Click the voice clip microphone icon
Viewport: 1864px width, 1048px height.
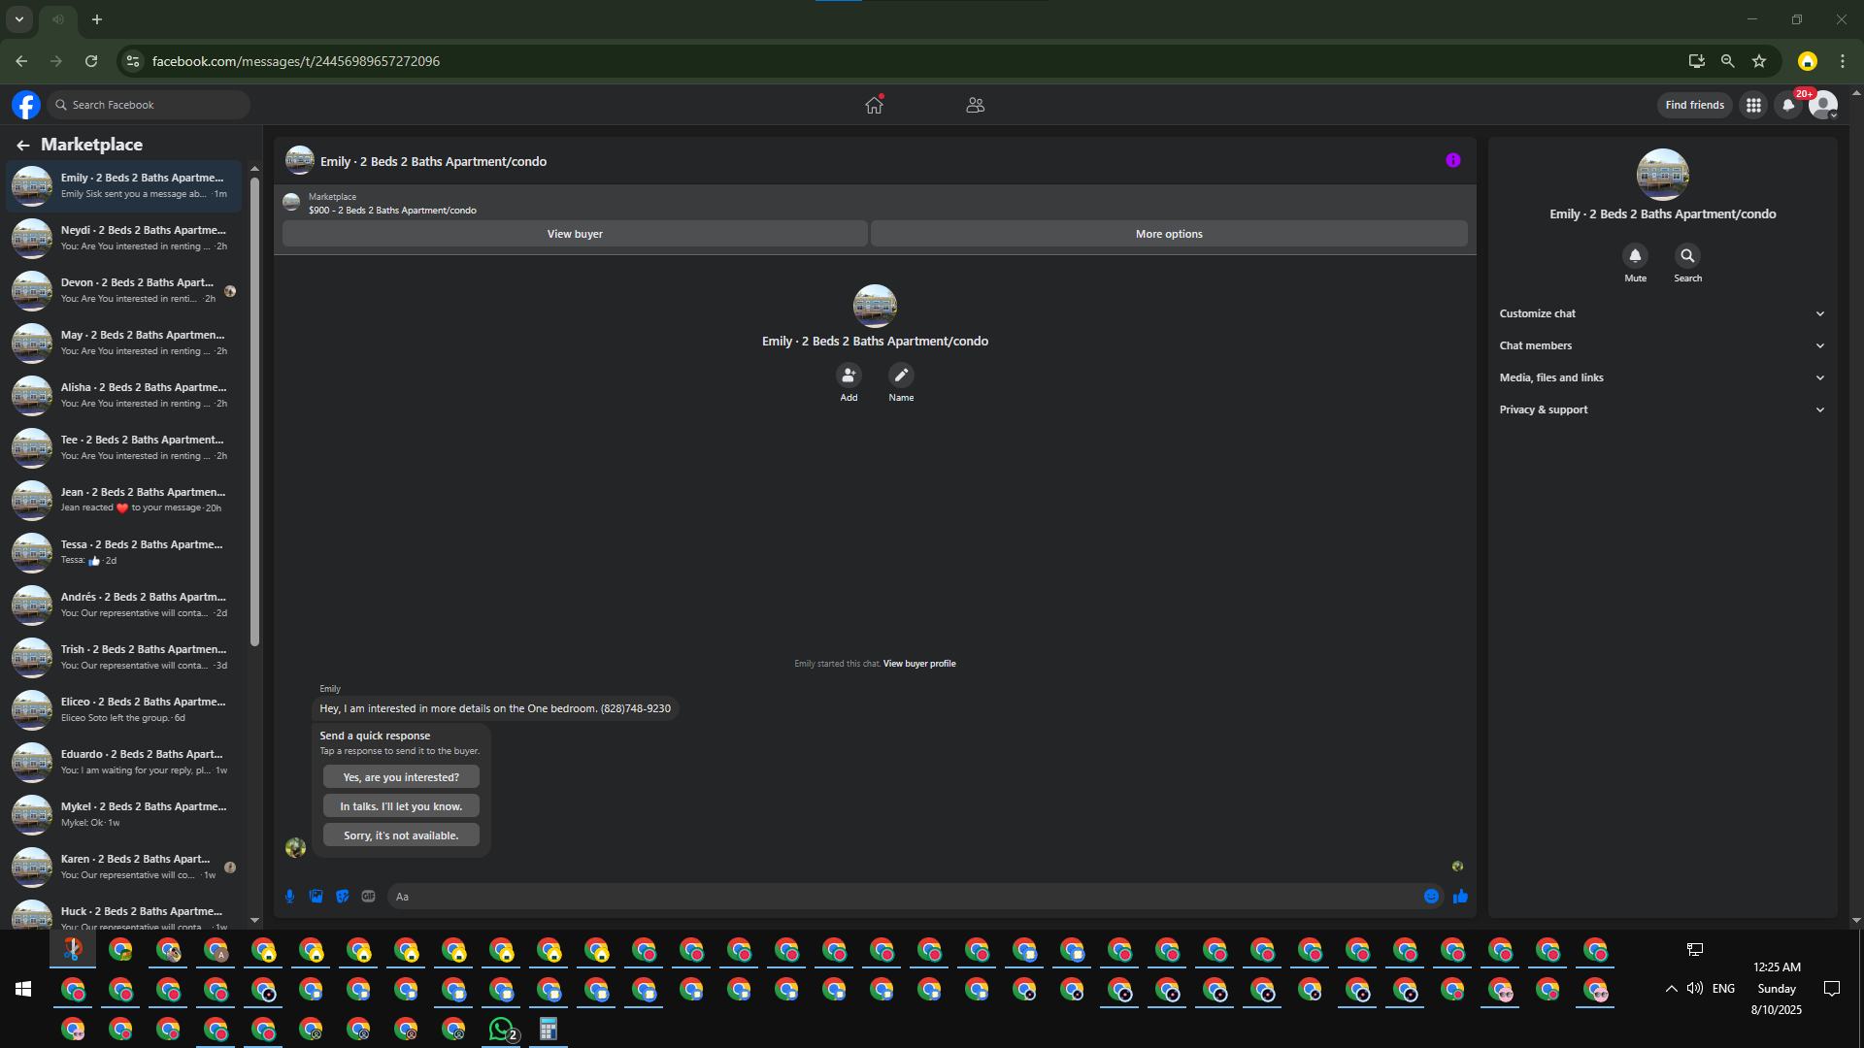(x=289, y=897)
